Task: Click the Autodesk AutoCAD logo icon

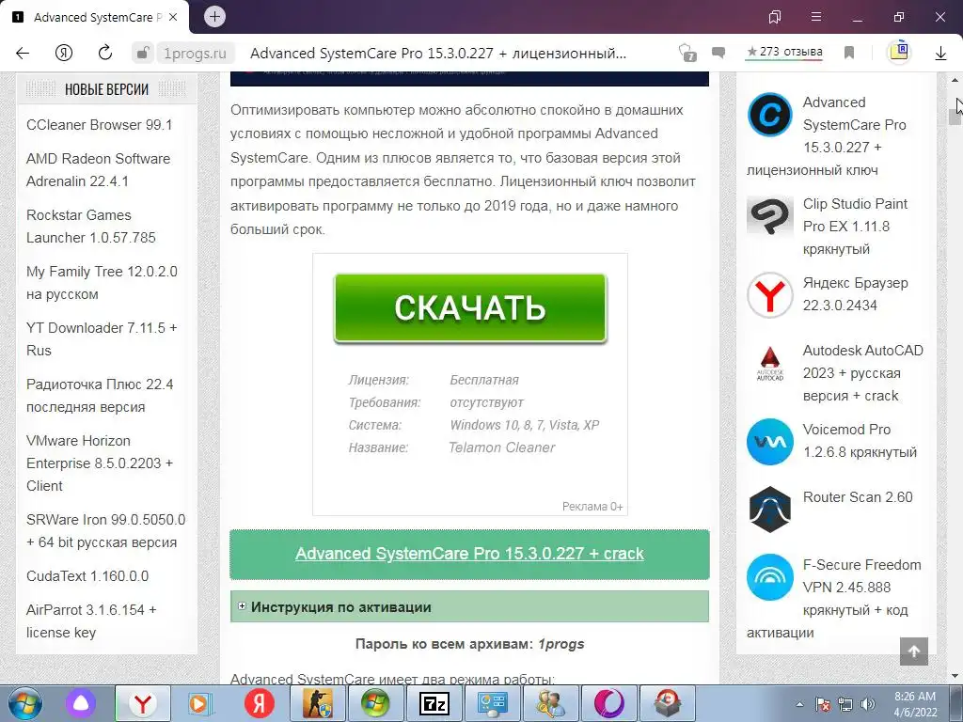Action: pyautogui.click(x=769, y=363)
